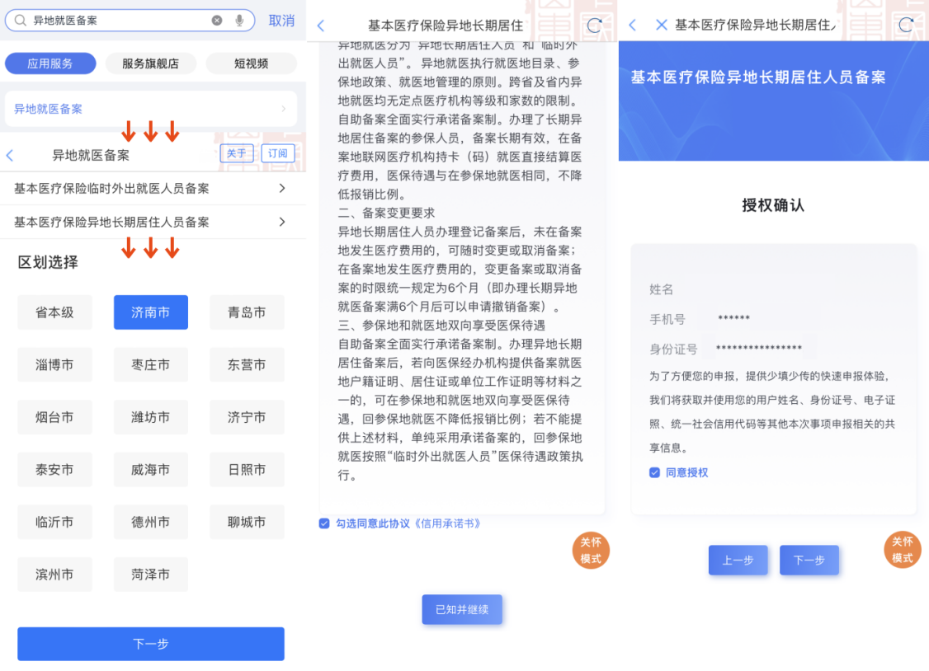Open 关怀模式 on the authorization page
Screen dimensions: 929x671
(x=902, y=550)
